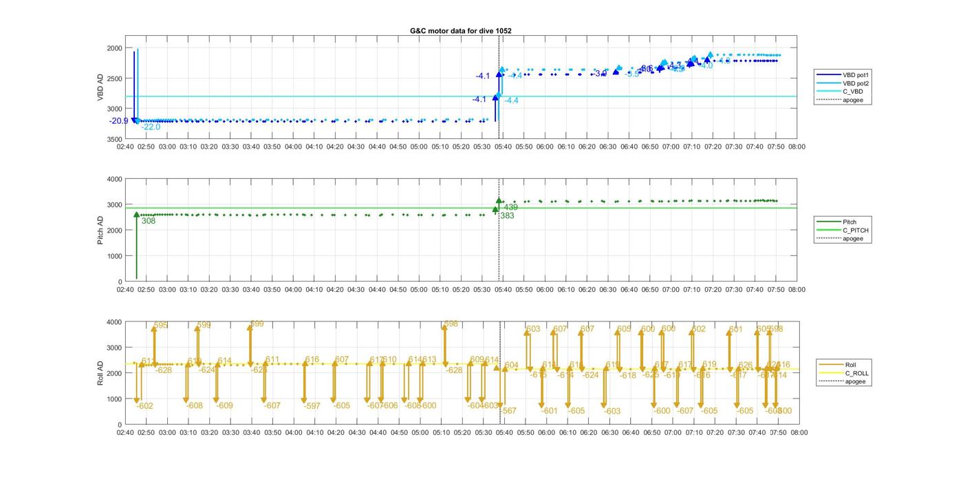This screenshot has height=477, width=963.
Task: Select the 'VBD AD' y-axis label
Action: point(100,87)
